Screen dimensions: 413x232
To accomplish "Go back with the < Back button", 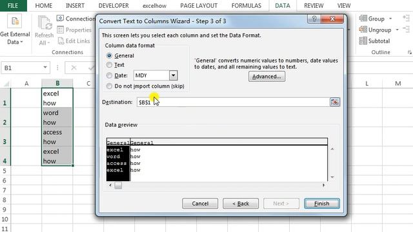I will click(241, 204).
